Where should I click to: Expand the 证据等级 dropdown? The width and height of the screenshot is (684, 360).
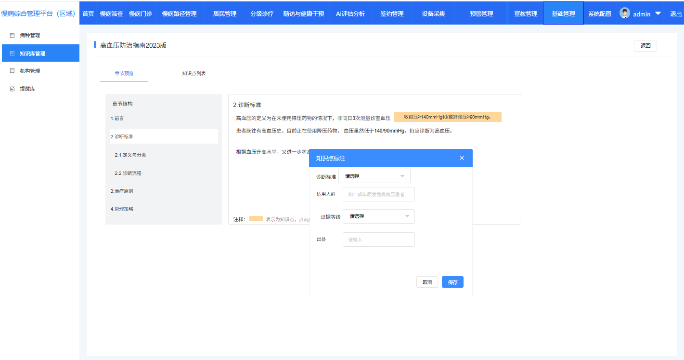click(378, 216)
